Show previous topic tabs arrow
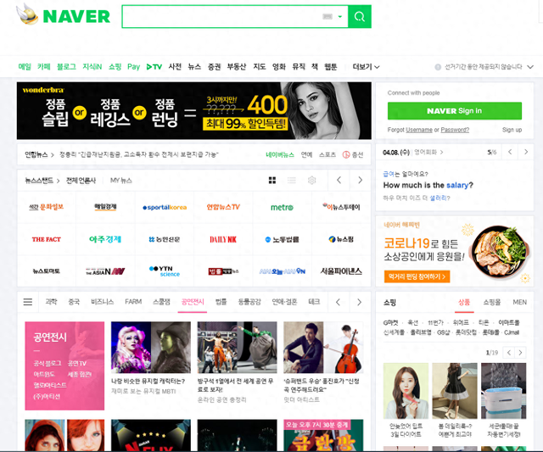This screenshot has height=452, width=543. point(338,302)
